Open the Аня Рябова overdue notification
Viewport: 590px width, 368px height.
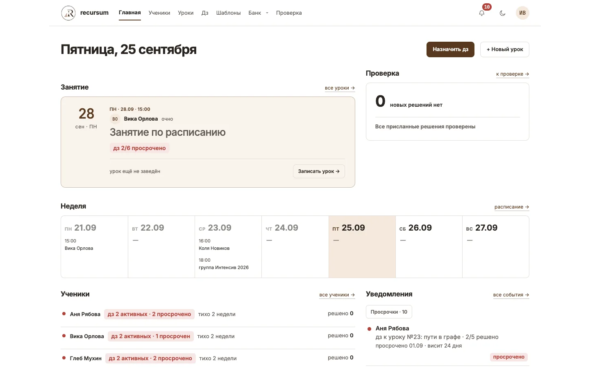click(x=447, y=343)
